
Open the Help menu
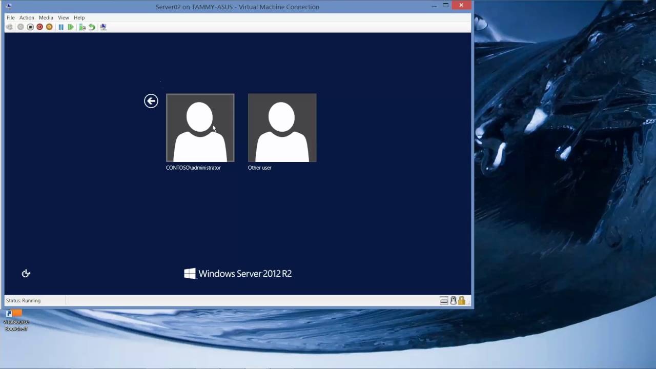(79, 17)
